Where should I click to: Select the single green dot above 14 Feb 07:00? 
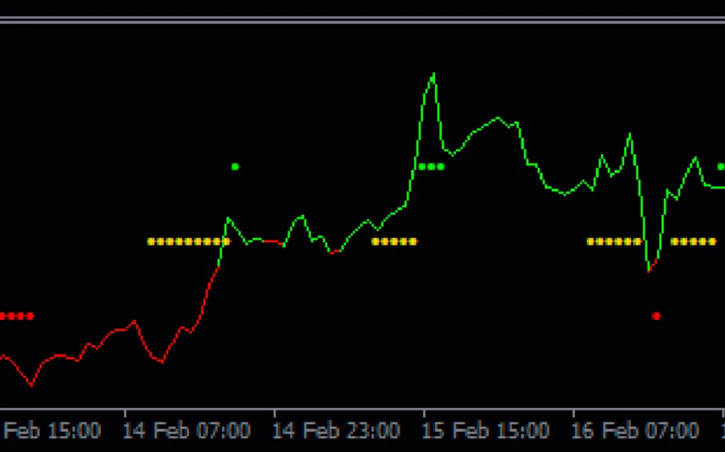click(x=235, y=167)
